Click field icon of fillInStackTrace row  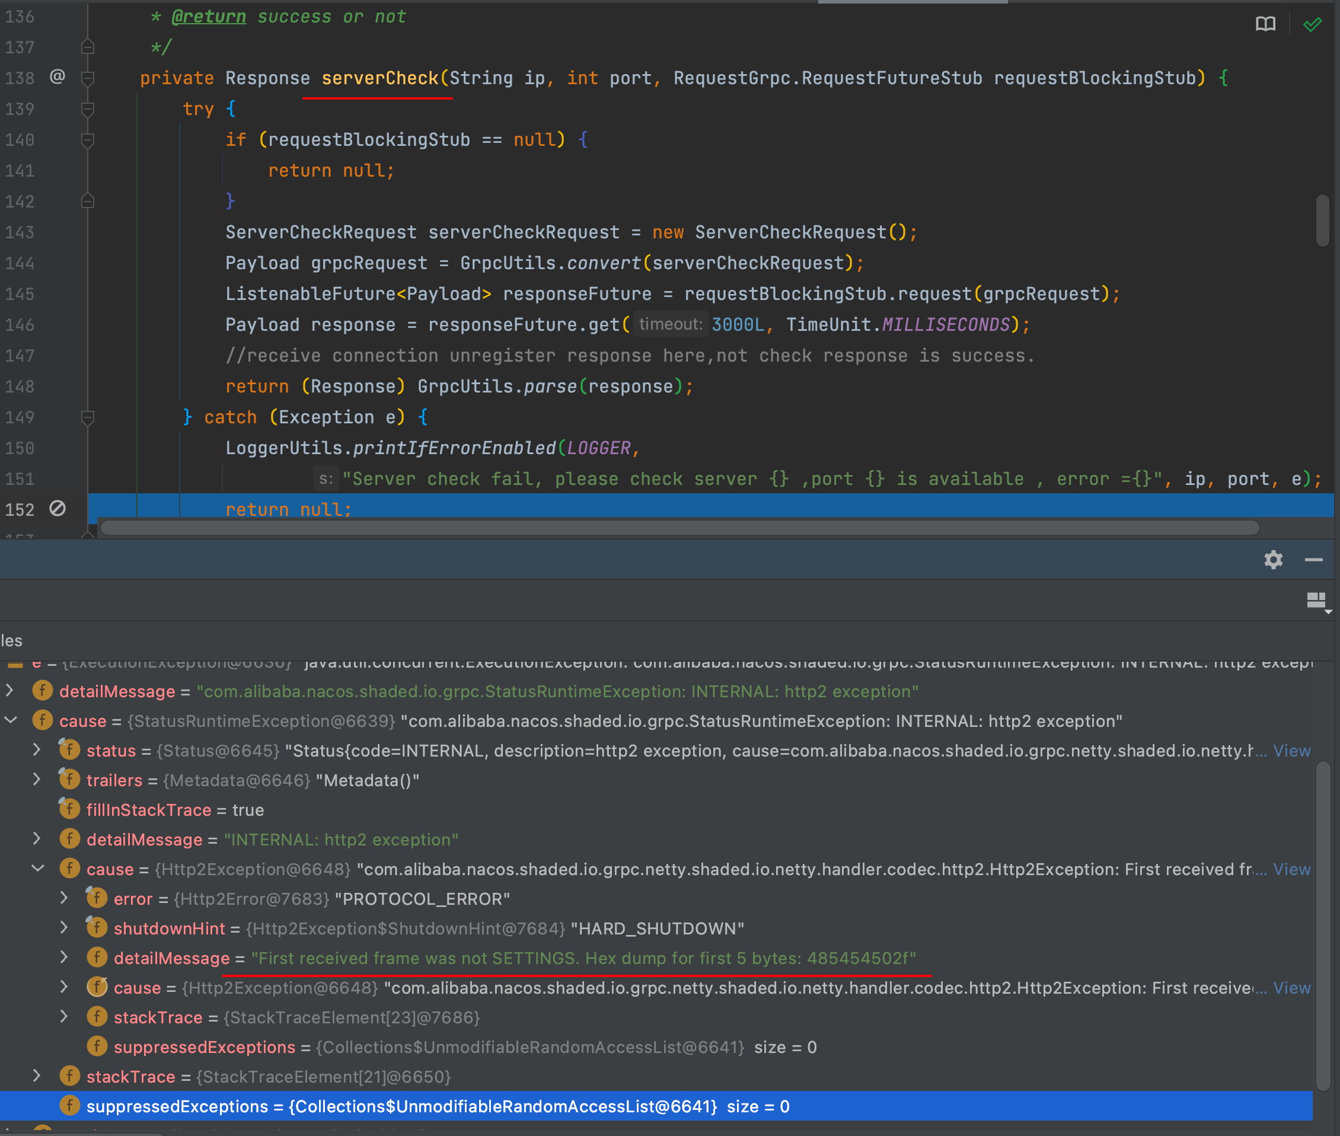69,809
